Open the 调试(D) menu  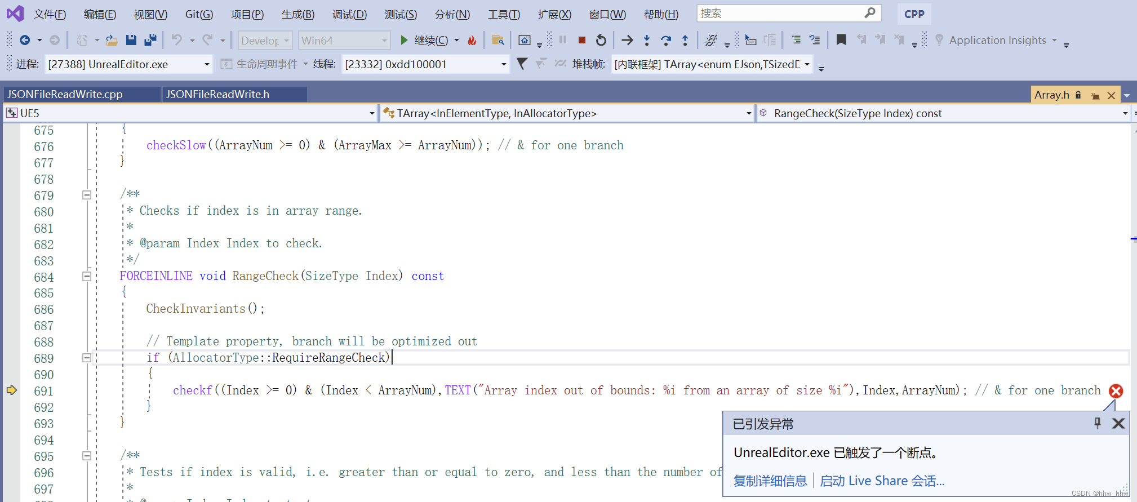349,14
